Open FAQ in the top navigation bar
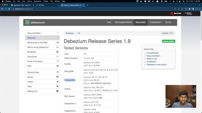Screen dimensions: 202x113 click(x=109, y=22)
